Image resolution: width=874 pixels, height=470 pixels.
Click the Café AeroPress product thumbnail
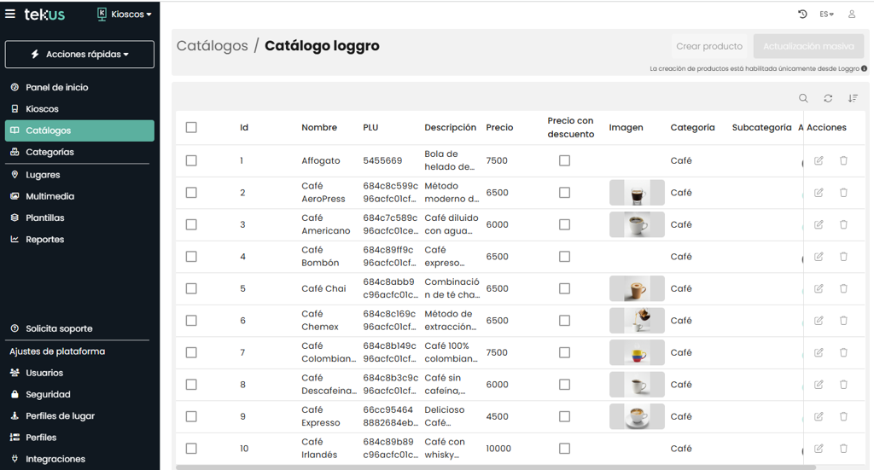point(636,193)
